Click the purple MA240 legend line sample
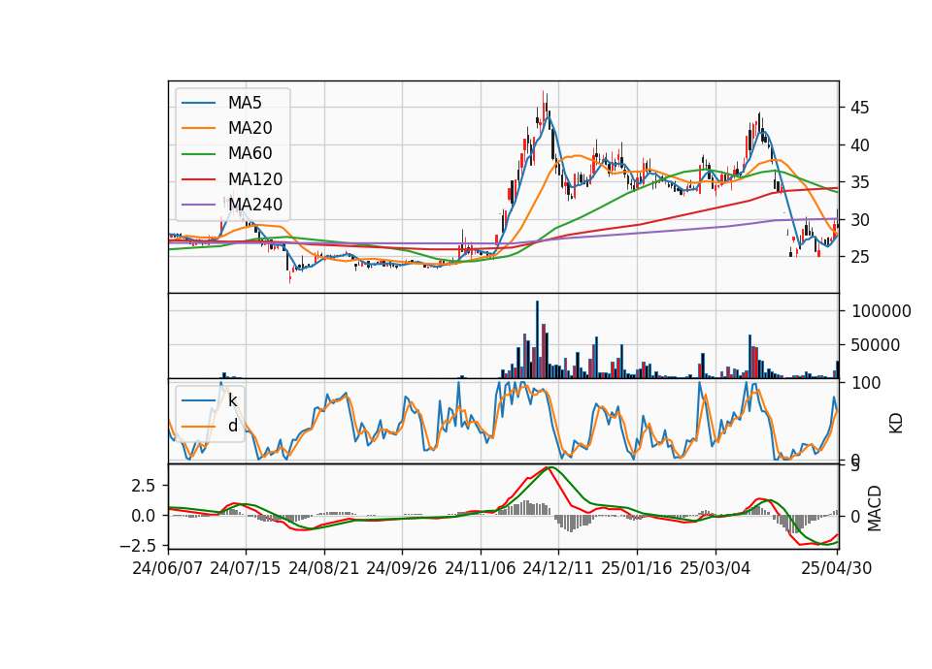Viewport: 932px width, 669px height. tap(198, 205)
